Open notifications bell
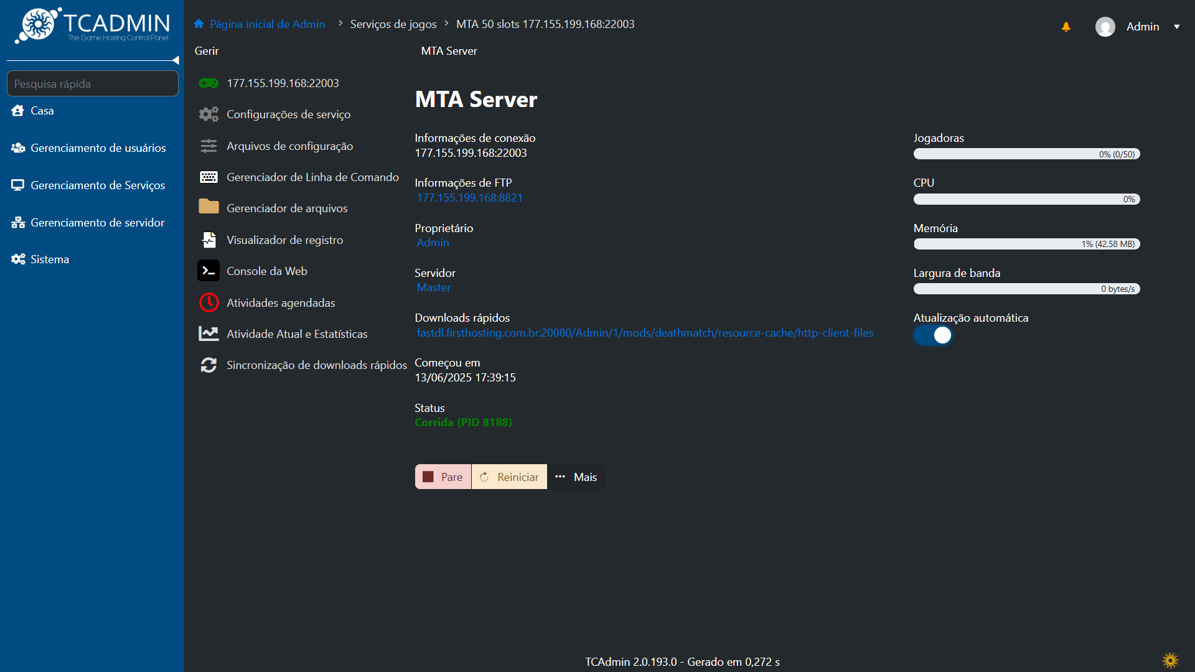Screen dimensions: 1195x672 [x=1066, y=27]
